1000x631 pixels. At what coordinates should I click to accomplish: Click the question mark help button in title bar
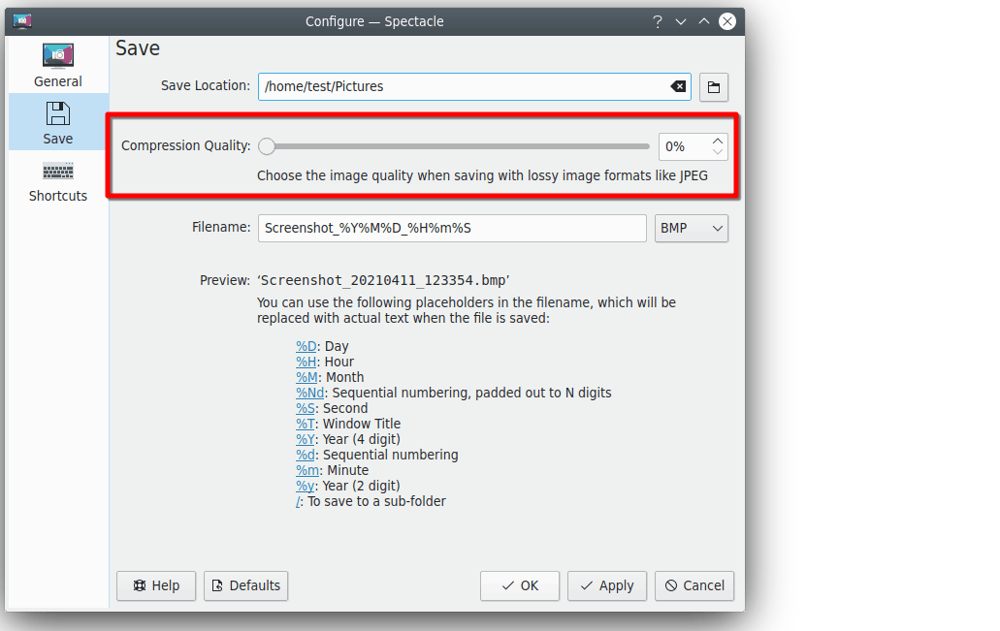pos(658,21)
